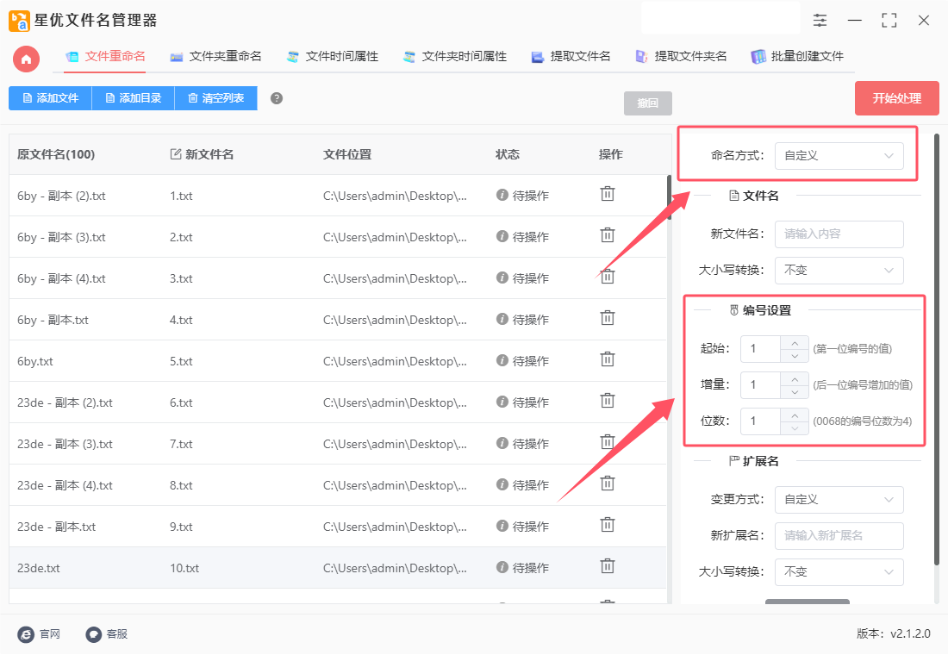This screenshot has width=948, height=655.
Task: Open the 客服 support chat icon
Action: 93,634
